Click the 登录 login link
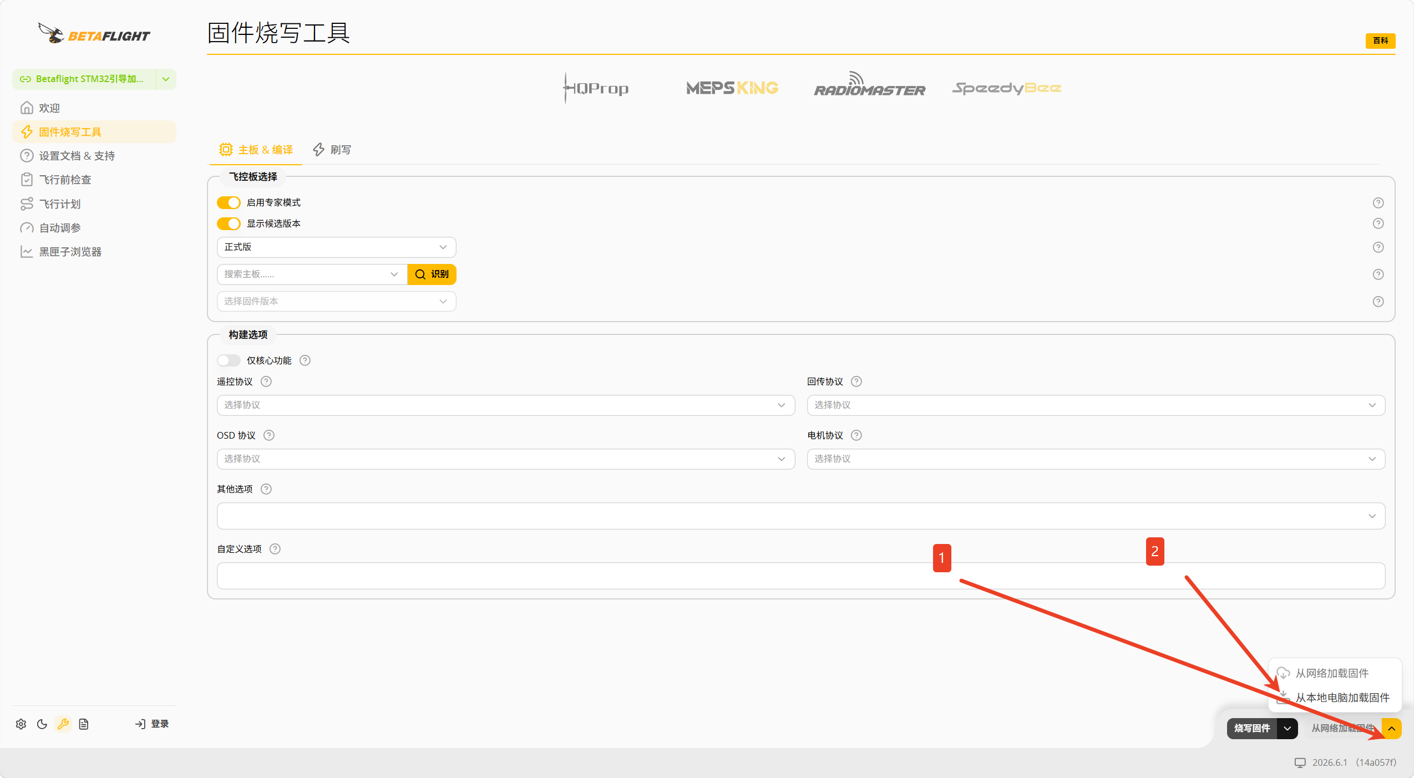Image resolution: width=1414 pixels, height=778 pixels. click(x=152, y=724)
